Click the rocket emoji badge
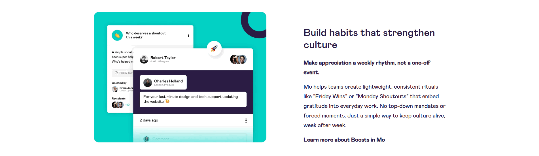 pyautogui.click(x=214, y=48)
